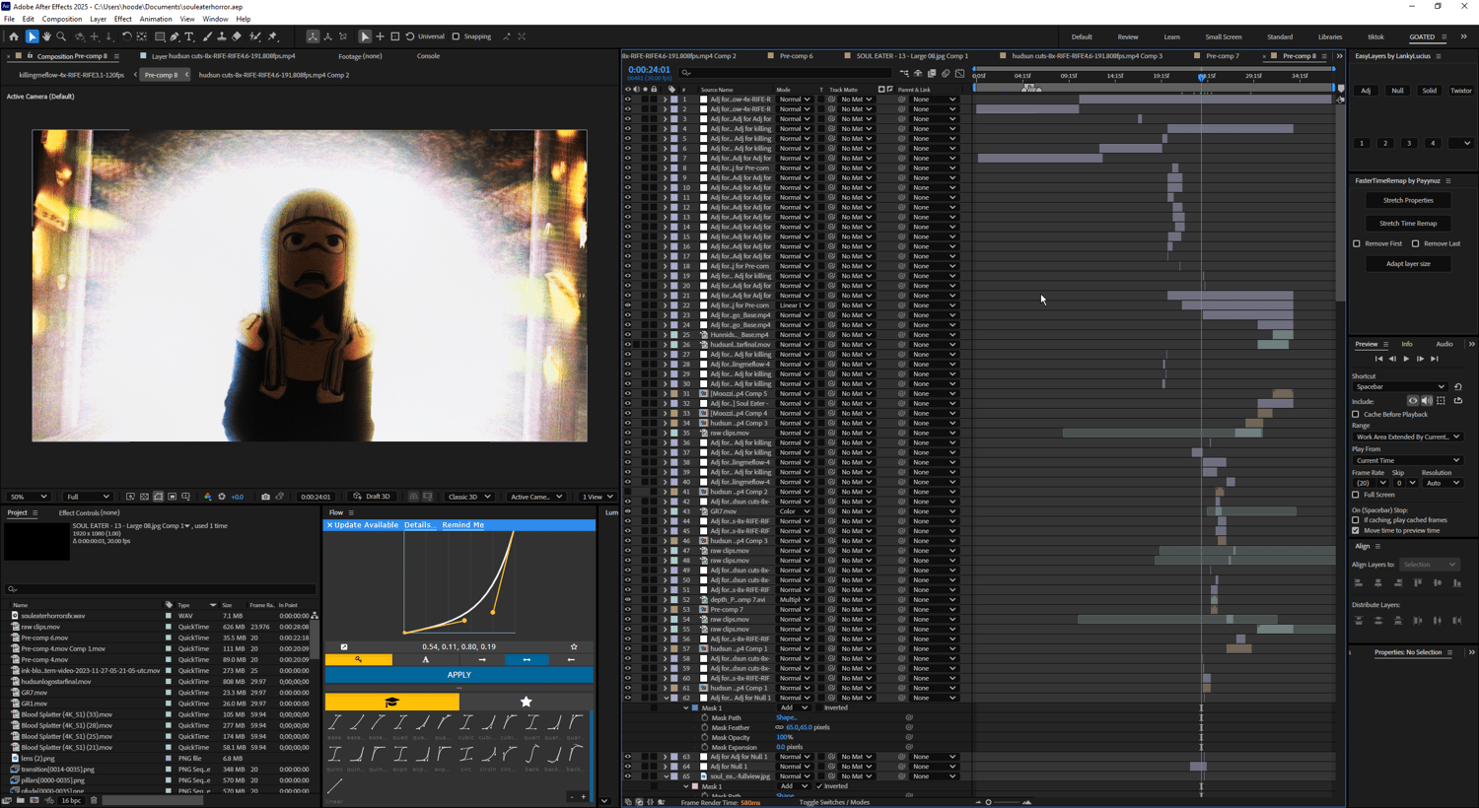Select the Hand tool
Viewport: 1479px width, 808px height.
(46, 36)
